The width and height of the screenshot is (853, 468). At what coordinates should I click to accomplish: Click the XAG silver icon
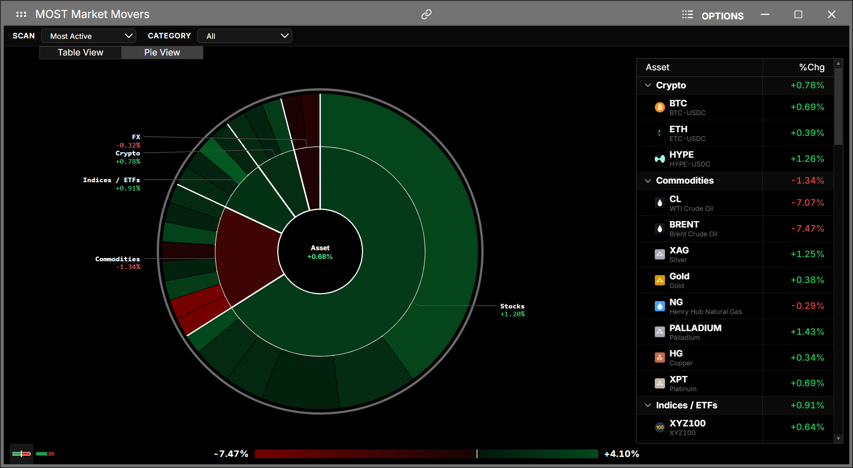point(660,254)
